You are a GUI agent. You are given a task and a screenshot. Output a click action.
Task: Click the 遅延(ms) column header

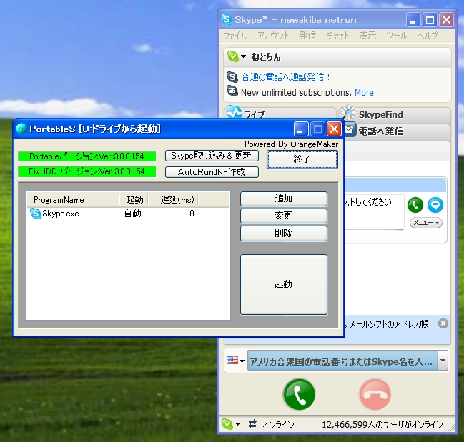(x=173, y=200)
